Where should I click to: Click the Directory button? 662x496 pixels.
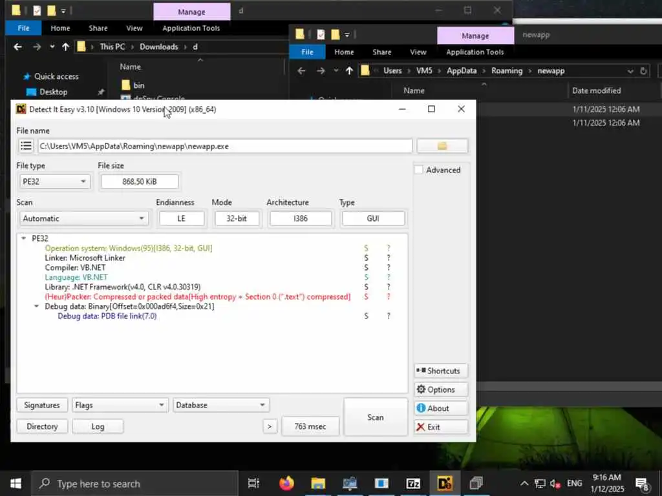coord(42,426)
